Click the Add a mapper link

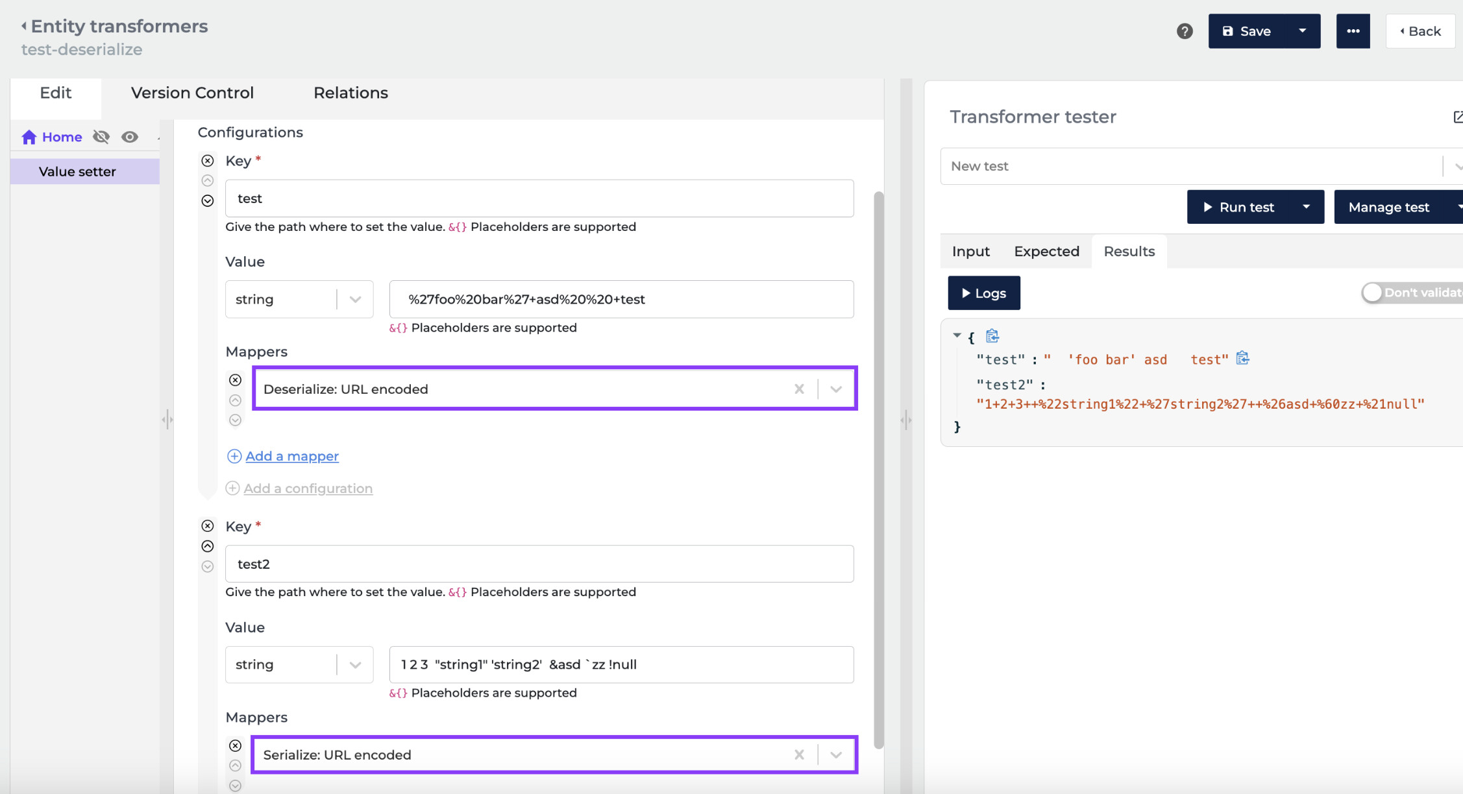(x=291, y=456)
